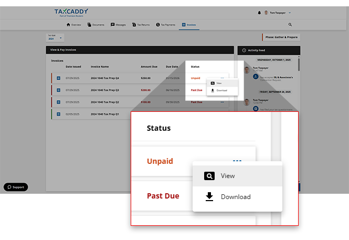The width and height of the screenshot is (349, 240).
Task: Choose Download in the small invoice menu
Action: (223, 90)
